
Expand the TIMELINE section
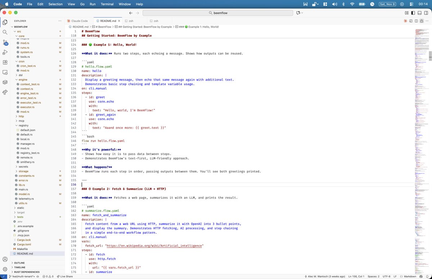click(x=37, y=267)
